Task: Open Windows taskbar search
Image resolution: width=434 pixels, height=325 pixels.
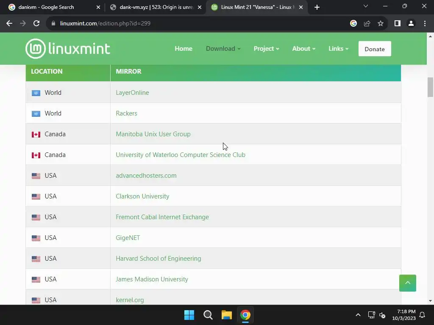Action: (208, 315)
